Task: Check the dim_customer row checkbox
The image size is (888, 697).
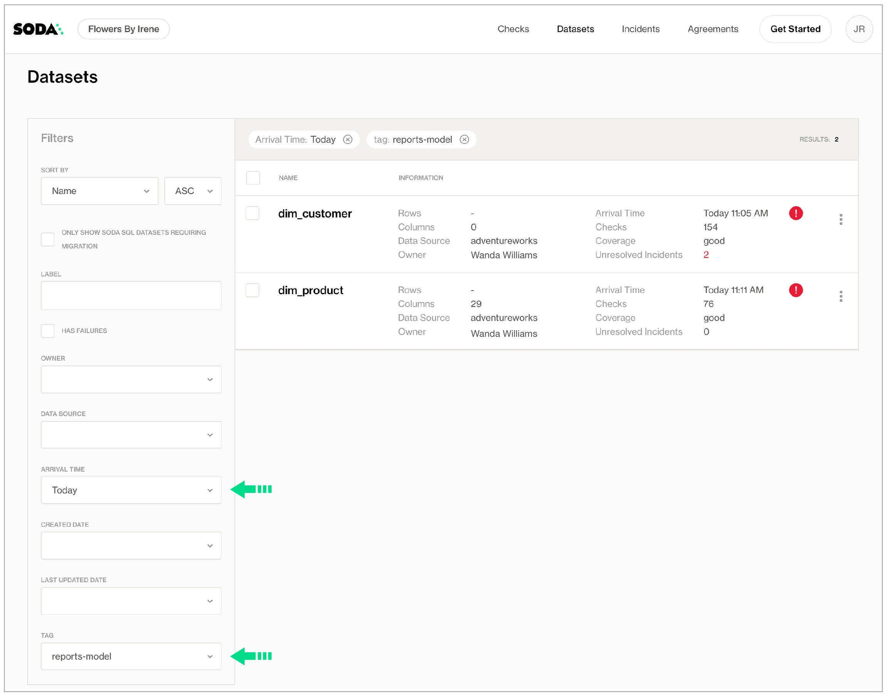Action: click(x=252, y=213)
